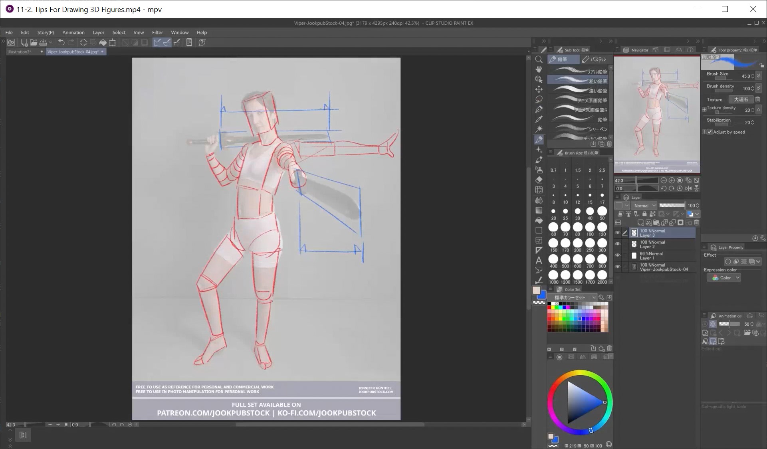
Task: Open Effect layer property dropdown arrow
Action: (x=758, y=261)
